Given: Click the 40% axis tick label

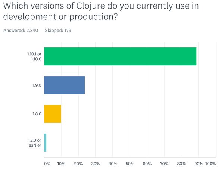Looking at the screenshot, I should click(x=113, y=164).
